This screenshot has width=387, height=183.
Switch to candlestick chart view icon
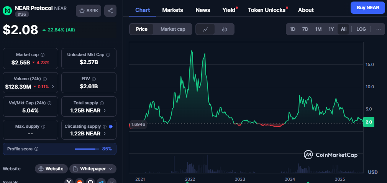coord(225,30)
